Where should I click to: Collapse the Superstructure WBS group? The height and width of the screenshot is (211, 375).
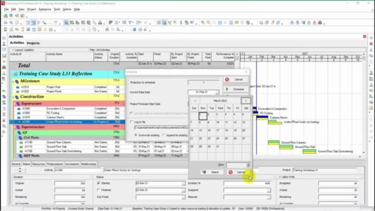[15, 127]
